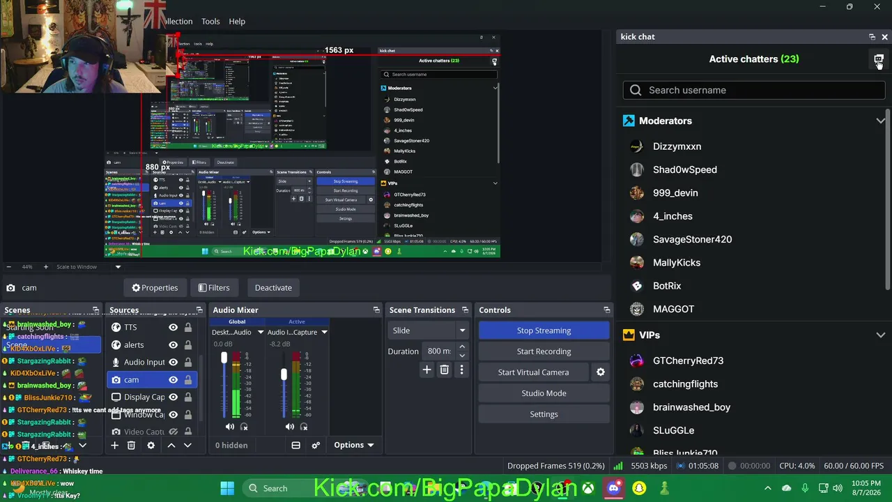The height and width of the screenshot is (502, 892).
Task: Hide the cam source
Action: tap(173, 380)
